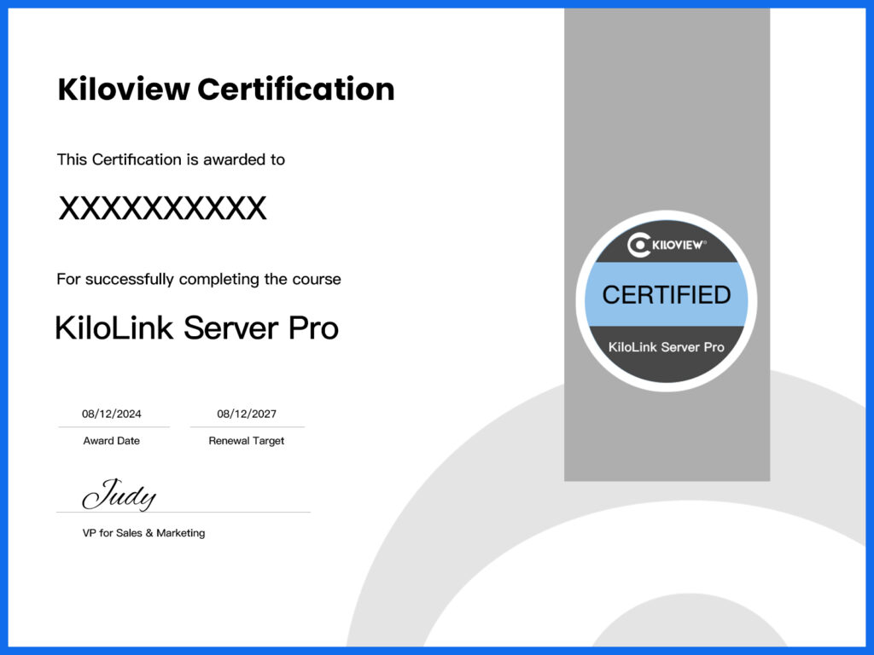Image resolution: width=874 pixels, height=655 pixels.
Task: Click the KiloLink Server Pro badge text
Action: (666, 347)
